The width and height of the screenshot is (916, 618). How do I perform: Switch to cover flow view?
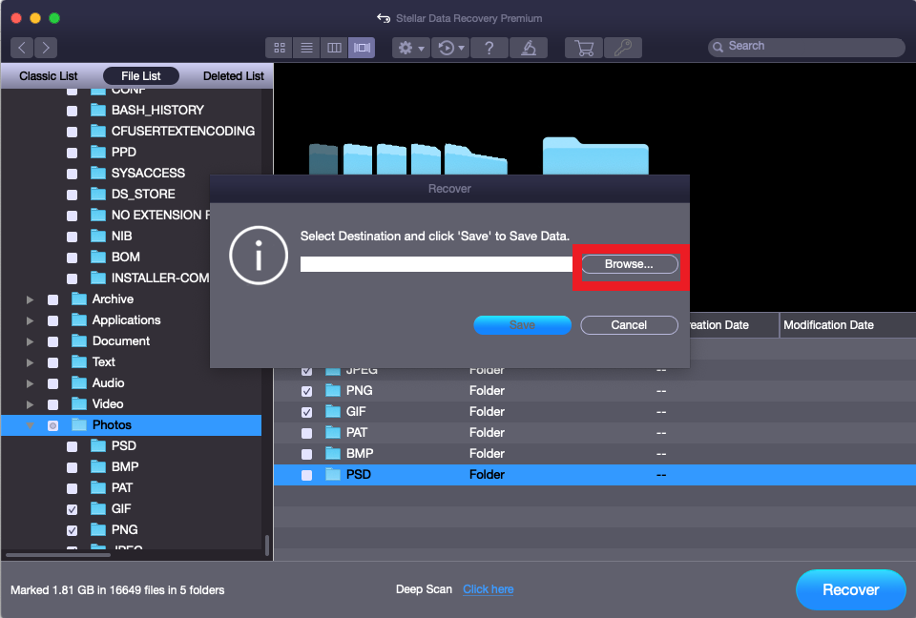[362, 48]
